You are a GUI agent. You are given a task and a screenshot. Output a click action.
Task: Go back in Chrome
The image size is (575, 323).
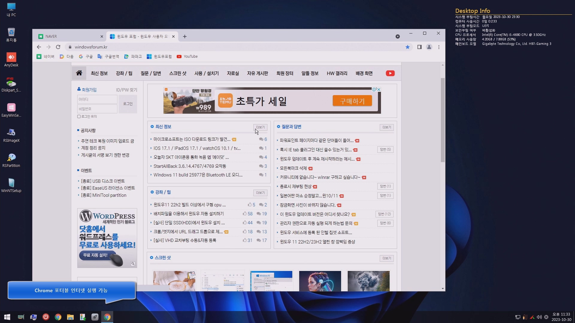[x=39, y=47]
